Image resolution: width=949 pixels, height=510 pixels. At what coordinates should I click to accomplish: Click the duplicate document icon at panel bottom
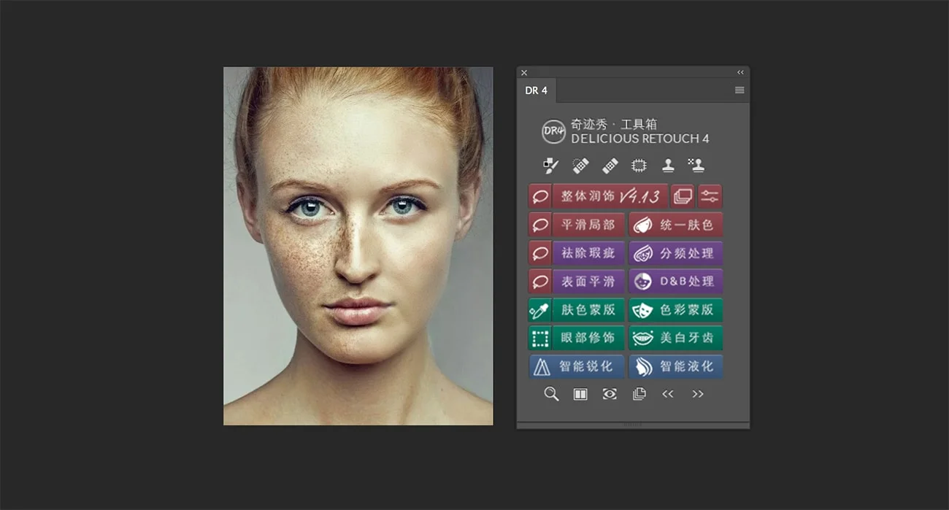point(639,394)
